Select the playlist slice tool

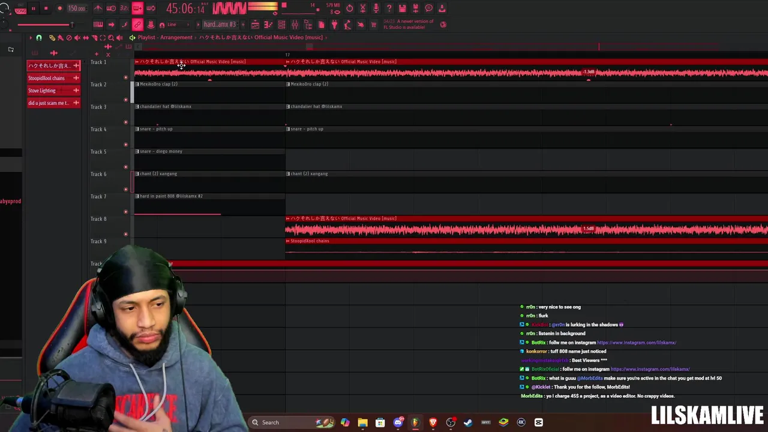[94, 37]
